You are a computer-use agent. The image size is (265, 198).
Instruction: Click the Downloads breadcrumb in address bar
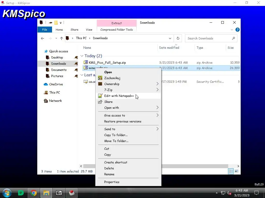coord(100,38)
